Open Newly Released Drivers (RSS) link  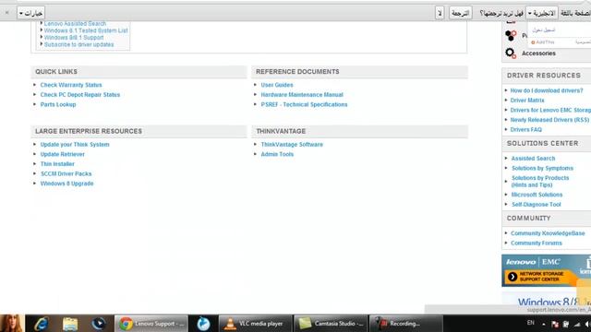549,120
